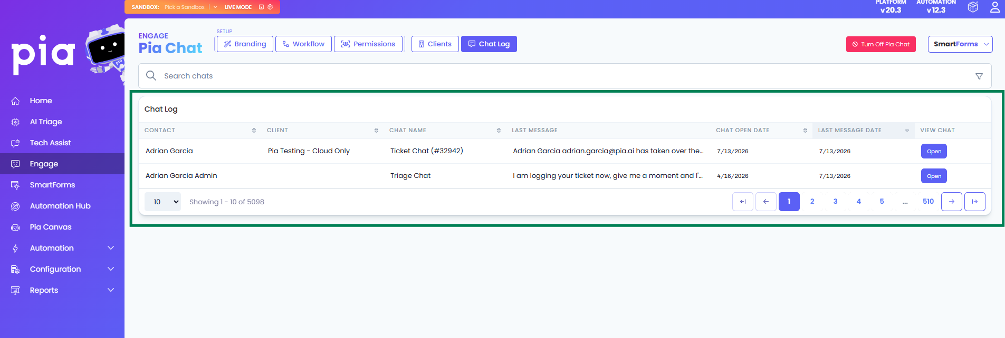Open the Workflow setup tab
This screenshot has width=1005, height=338.
pos(303,44)
